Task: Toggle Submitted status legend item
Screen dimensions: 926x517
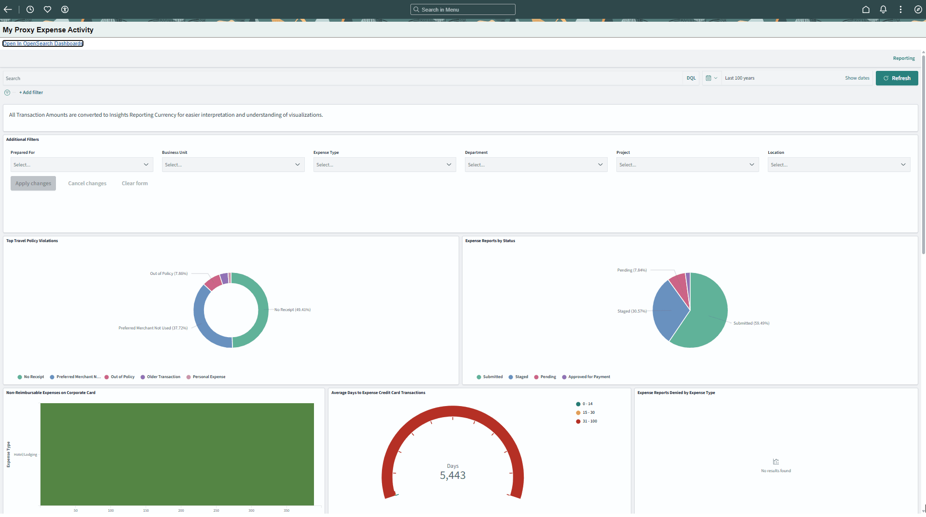Action: (x=490, y=377)
